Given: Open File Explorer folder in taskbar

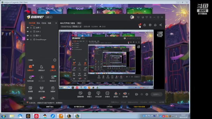Looking at the screenshot, I should point(12,116).
